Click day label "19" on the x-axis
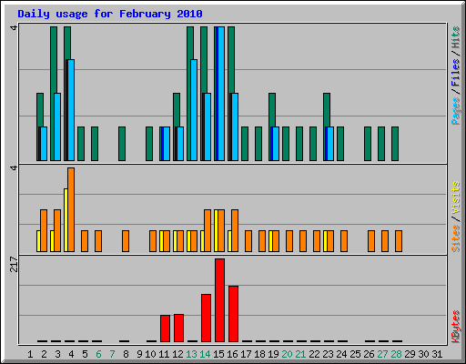The height and width of the screenshot is (364, 466). [x=273, y=354]
